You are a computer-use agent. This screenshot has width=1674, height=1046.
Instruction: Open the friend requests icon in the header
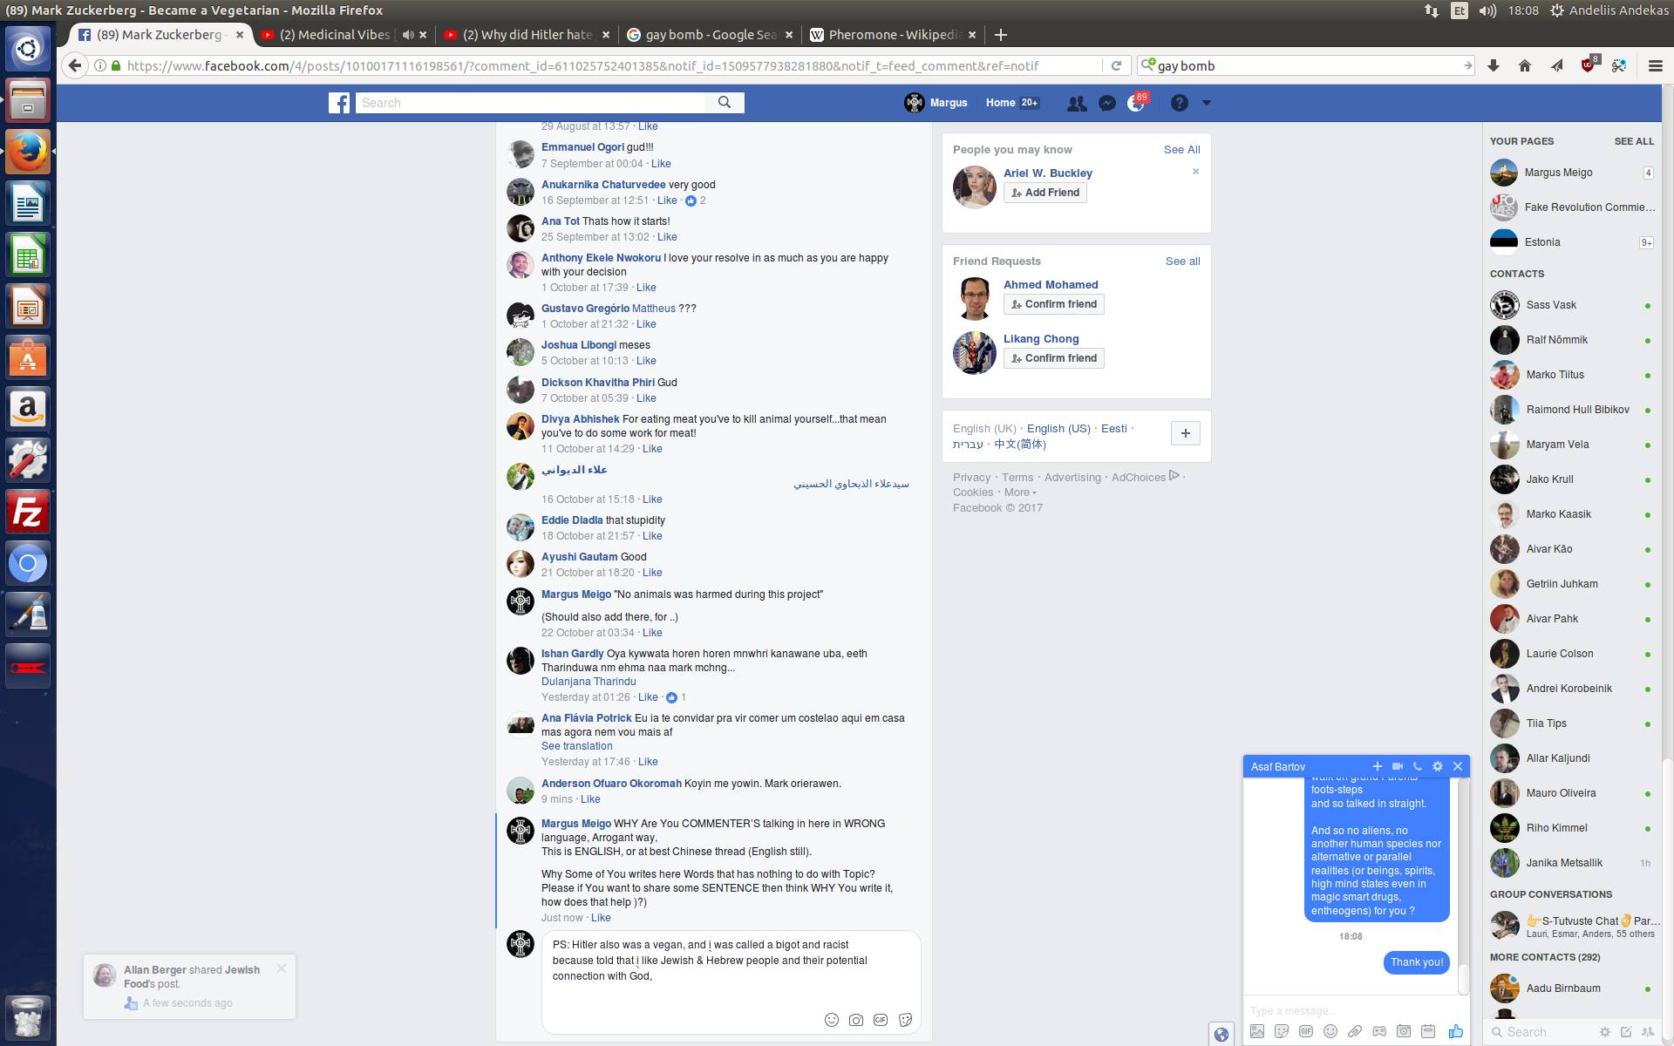pyautogui.click(x=1077, y=103)
